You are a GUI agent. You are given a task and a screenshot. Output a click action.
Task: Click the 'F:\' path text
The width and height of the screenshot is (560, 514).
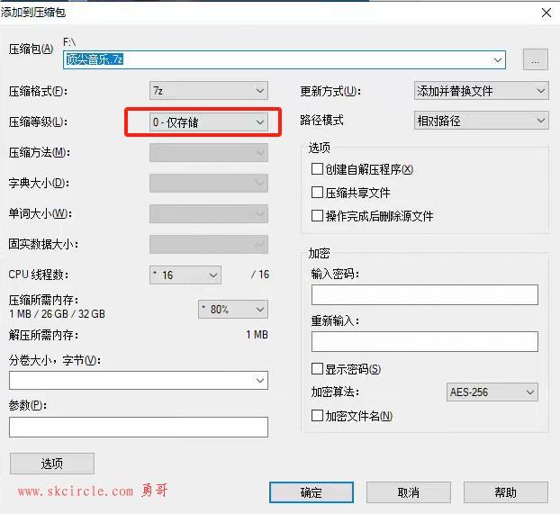pyautogui.click(x=69, y=42)
